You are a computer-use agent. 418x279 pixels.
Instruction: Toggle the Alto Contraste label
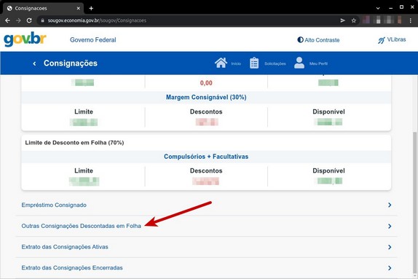tap(322, 40)
